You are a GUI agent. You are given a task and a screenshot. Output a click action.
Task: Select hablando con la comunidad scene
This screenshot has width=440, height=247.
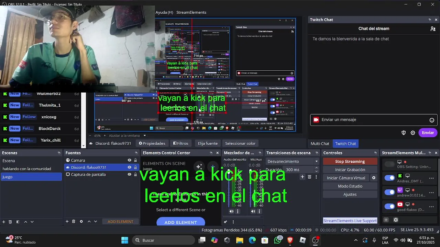(31, 169)
